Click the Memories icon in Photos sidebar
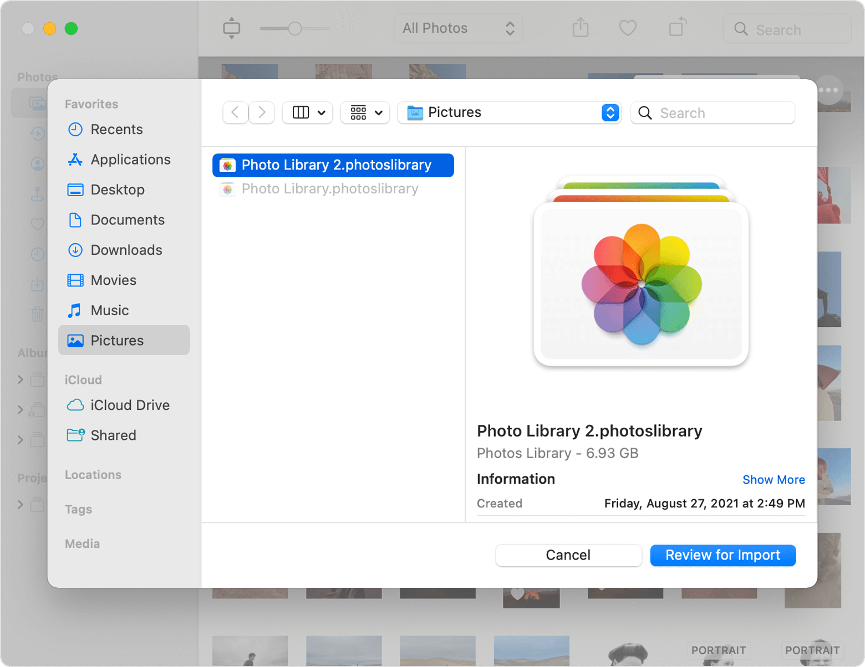This screenshot has height=667, width=865. click(x=37, y=134)
